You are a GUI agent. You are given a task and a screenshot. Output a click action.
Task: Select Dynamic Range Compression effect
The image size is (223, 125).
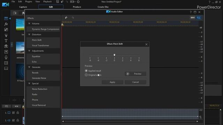[x=43, y=29]
